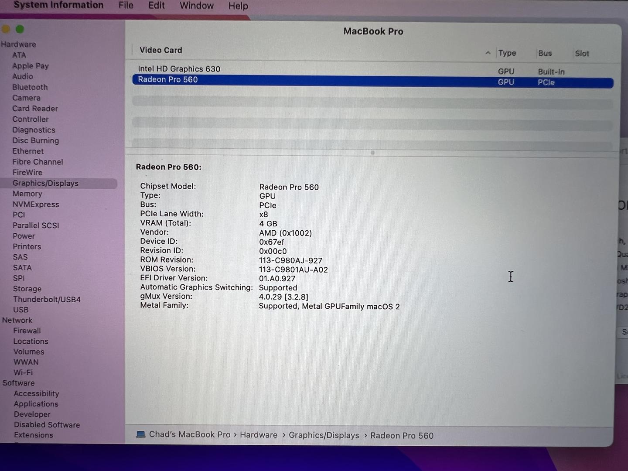Sort by the Type column header
The width and height of the screenshot is (628, 471).
(507, 53)
